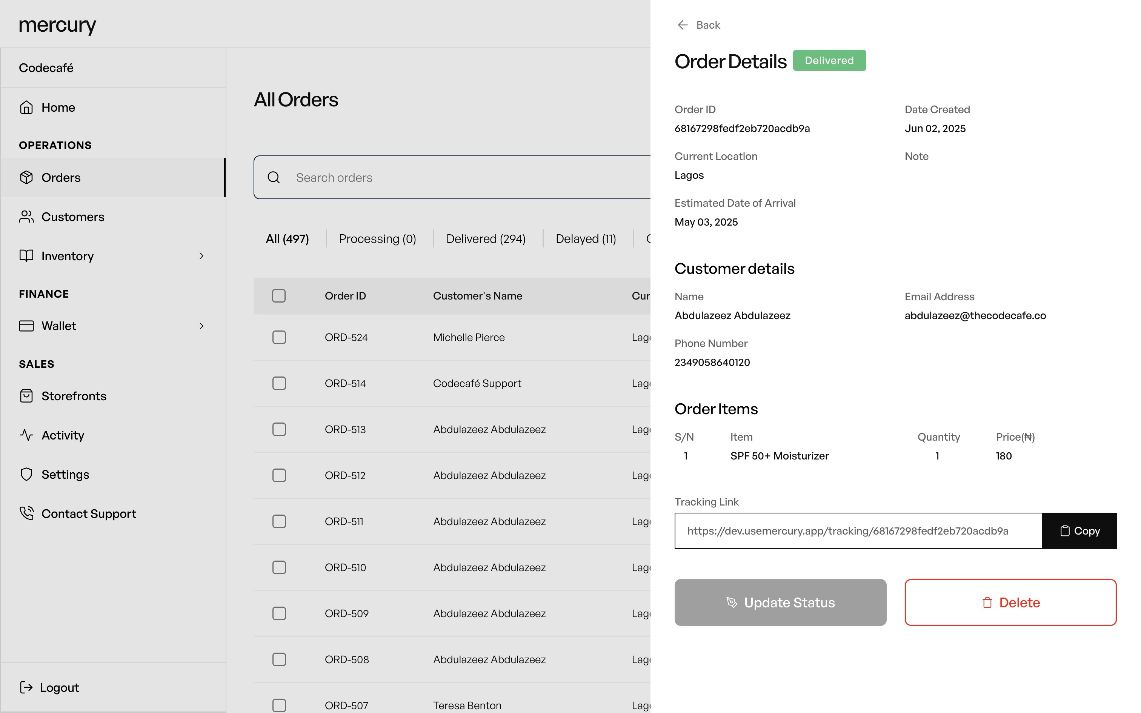Click the Update Status button
The height and width of the screenshot is (713, 1141).
click(780, 602)
